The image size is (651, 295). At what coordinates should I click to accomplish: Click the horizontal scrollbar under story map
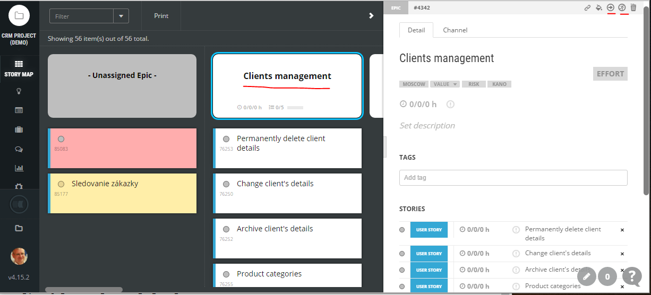pos(84,290)
